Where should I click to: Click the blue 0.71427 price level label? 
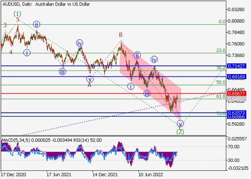(239, 66)
